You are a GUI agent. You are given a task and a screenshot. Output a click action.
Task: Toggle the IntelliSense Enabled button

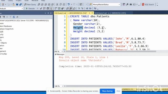(51, 8)
